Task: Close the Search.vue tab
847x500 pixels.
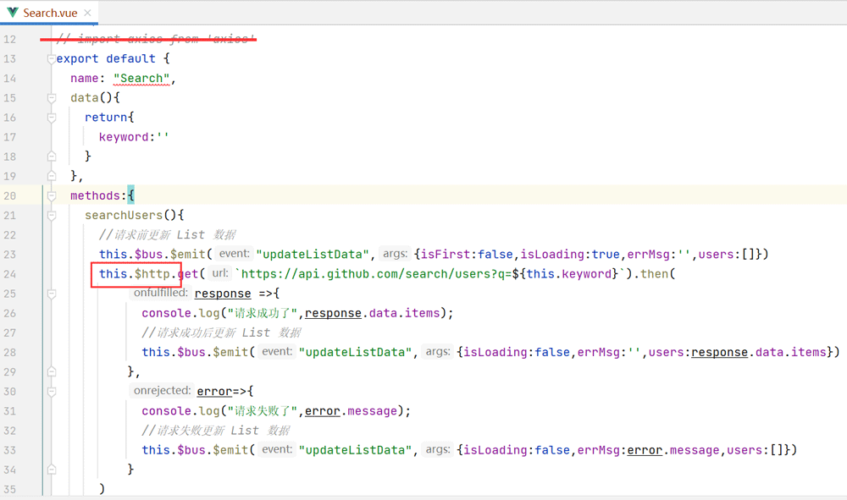Action: 87,13
